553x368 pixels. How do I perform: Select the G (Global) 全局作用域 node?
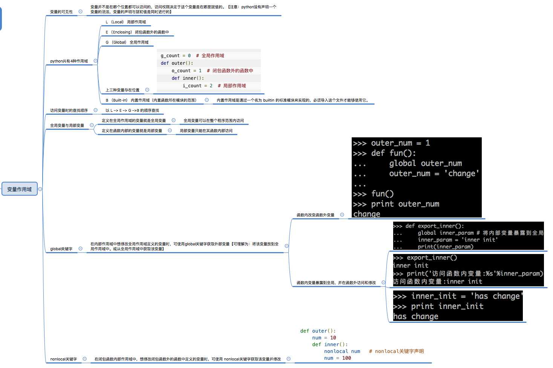coord(127,43)
